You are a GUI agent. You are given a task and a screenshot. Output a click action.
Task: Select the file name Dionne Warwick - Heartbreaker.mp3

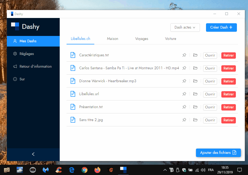pyautogui.click(x=108, y=81)
